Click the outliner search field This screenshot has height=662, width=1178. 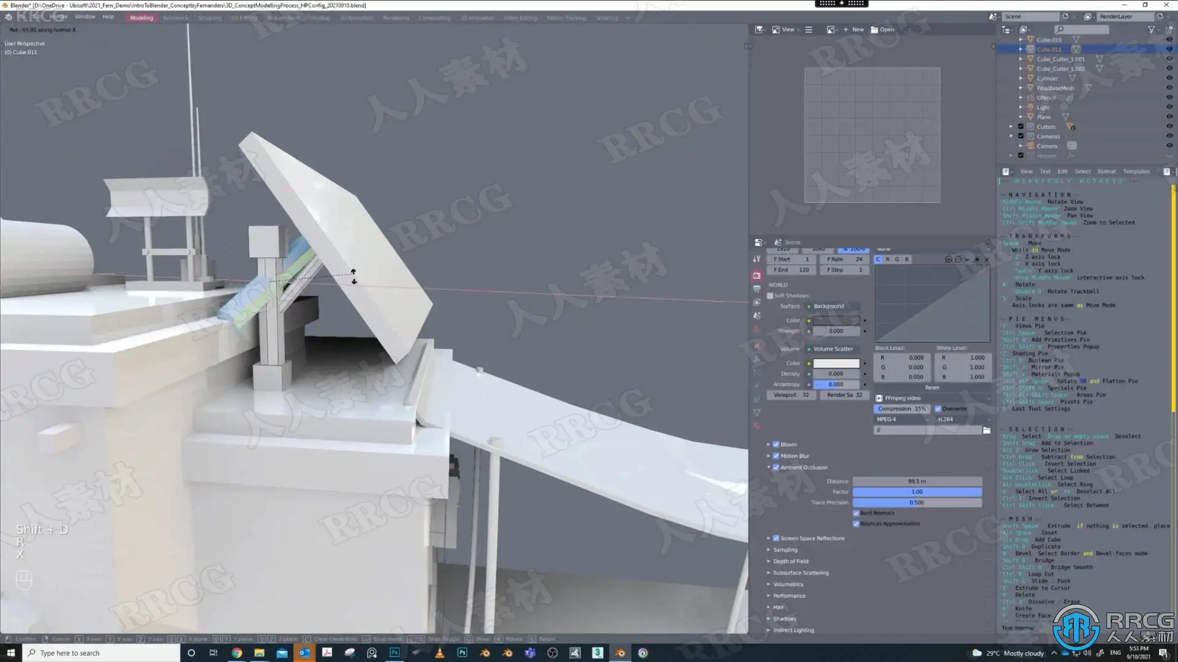tap(1083, 29)
